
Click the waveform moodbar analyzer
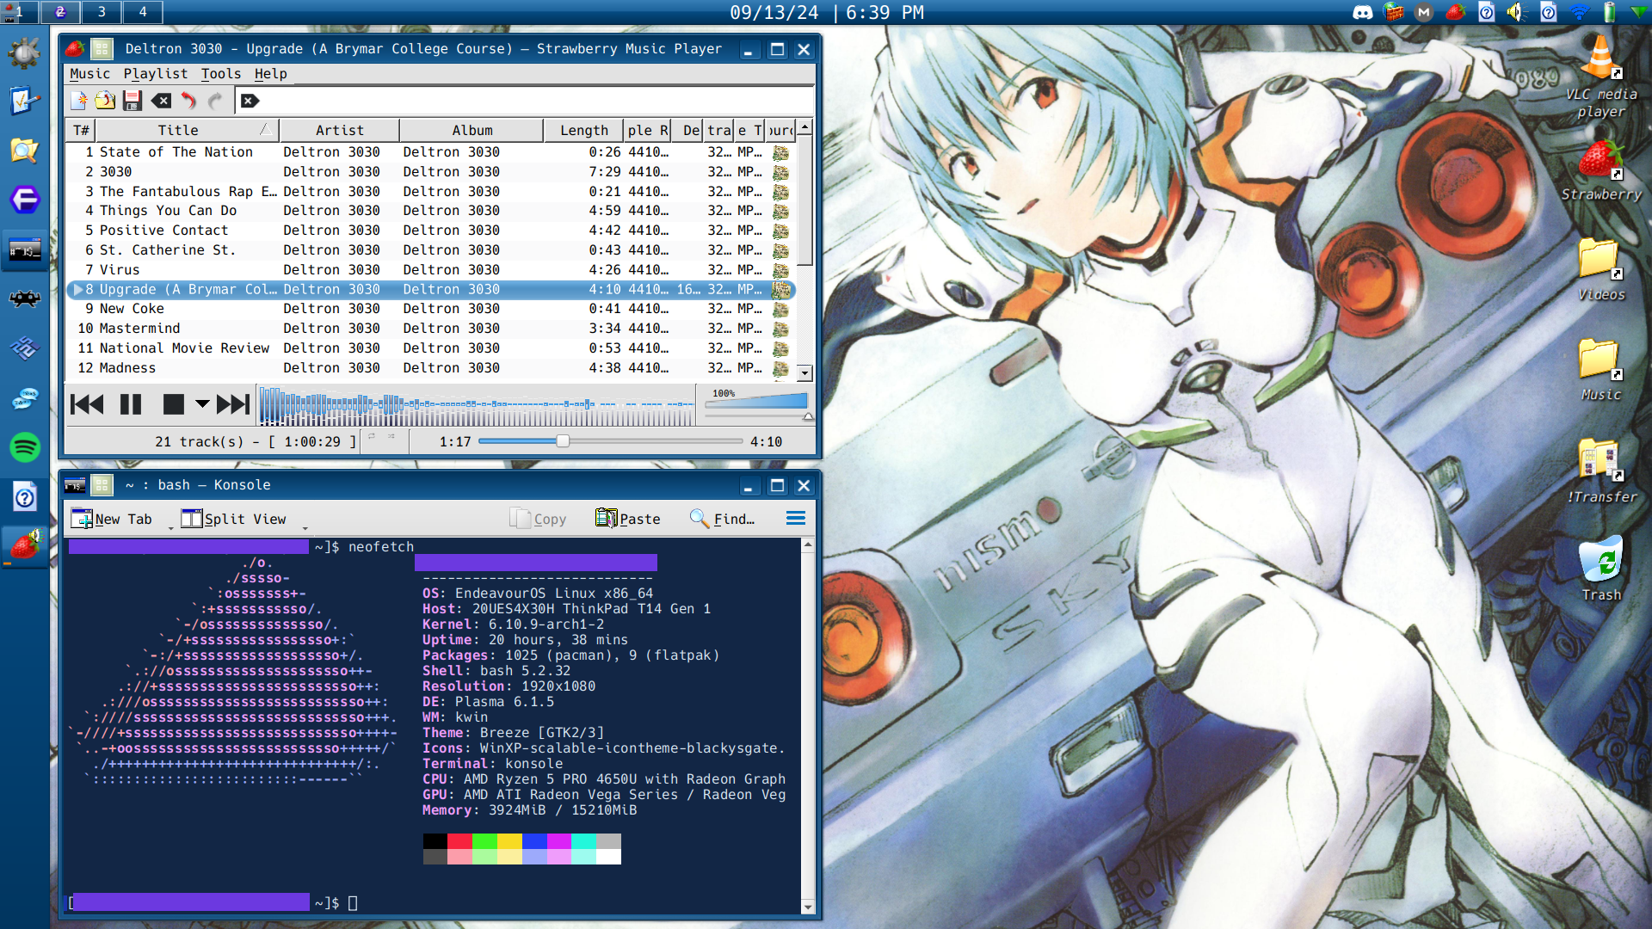point(477,405)
